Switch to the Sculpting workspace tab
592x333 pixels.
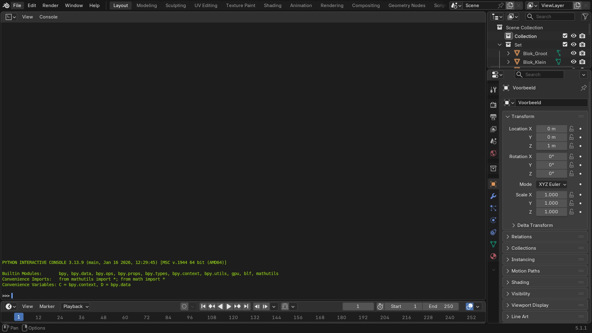pos(175,6)
